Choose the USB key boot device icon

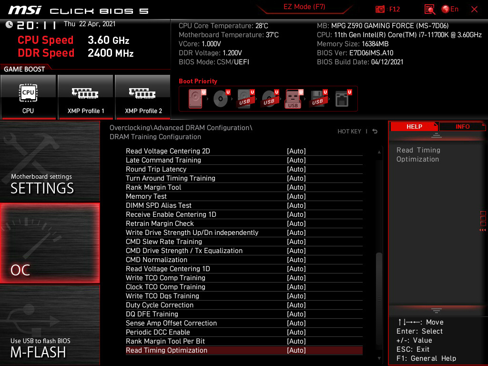[294, 99]
